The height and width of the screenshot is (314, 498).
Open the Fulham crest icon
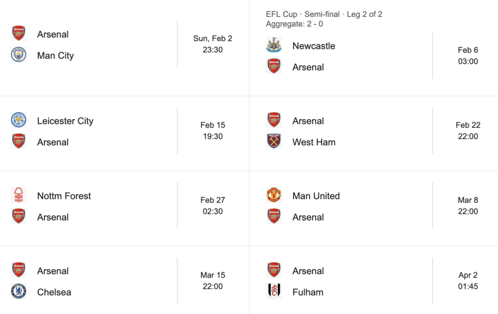click(x=274, y=292)
